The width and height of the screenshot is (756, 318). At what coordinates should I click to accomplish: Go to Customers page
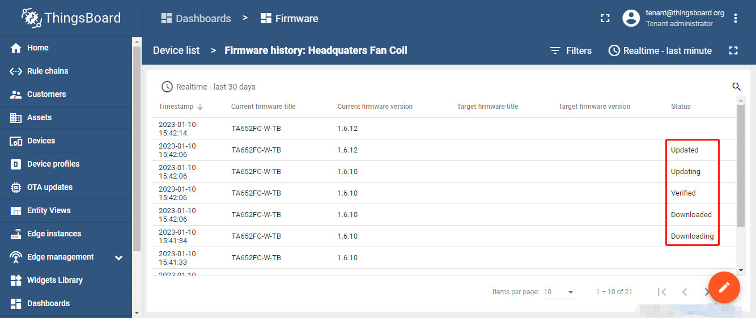coord(66,95)
